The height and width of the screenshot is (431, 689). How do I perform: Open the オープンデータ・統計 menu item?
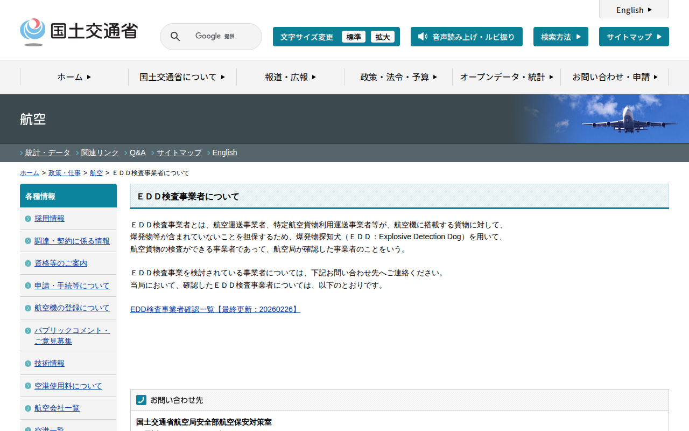click(x=506, y=77)
